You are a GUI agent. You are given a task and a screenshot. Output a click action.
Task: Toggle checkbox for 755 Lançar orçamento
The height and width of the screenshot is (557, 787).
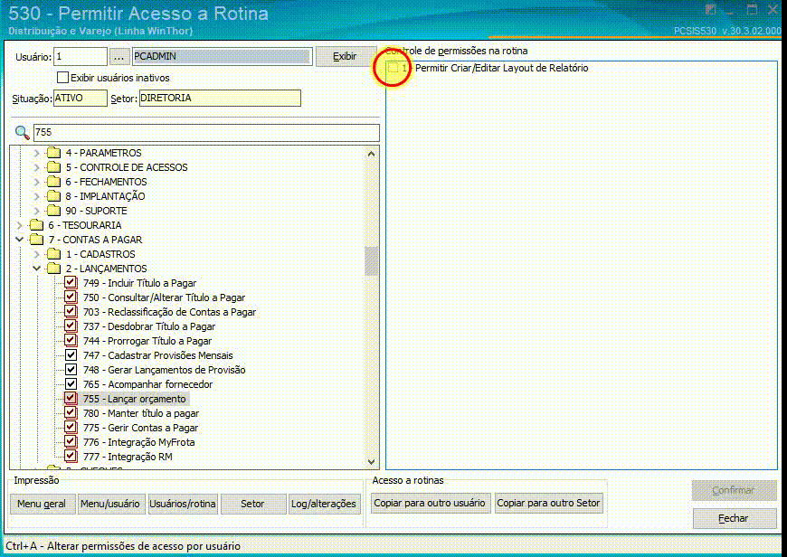click(x=71, y=399)
